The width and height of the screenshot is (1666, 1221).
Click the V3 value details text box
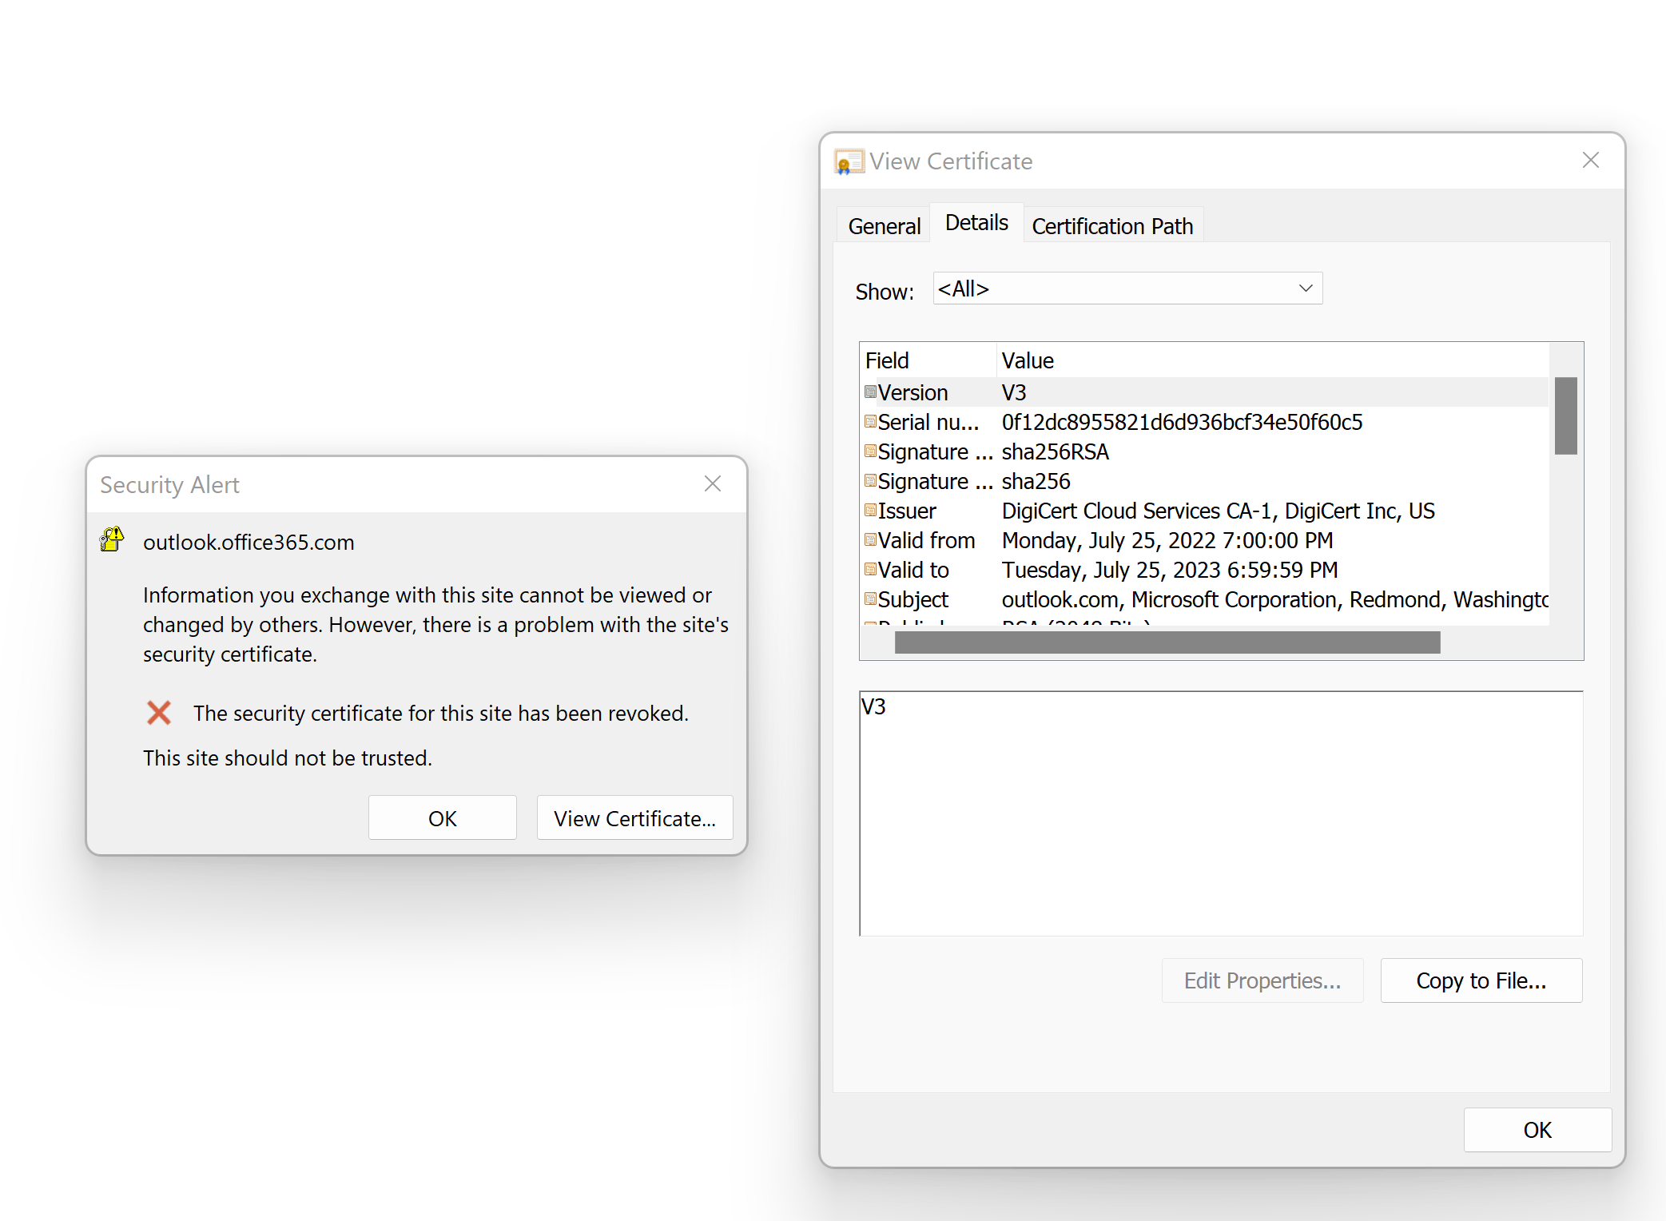click(1220, 813)
